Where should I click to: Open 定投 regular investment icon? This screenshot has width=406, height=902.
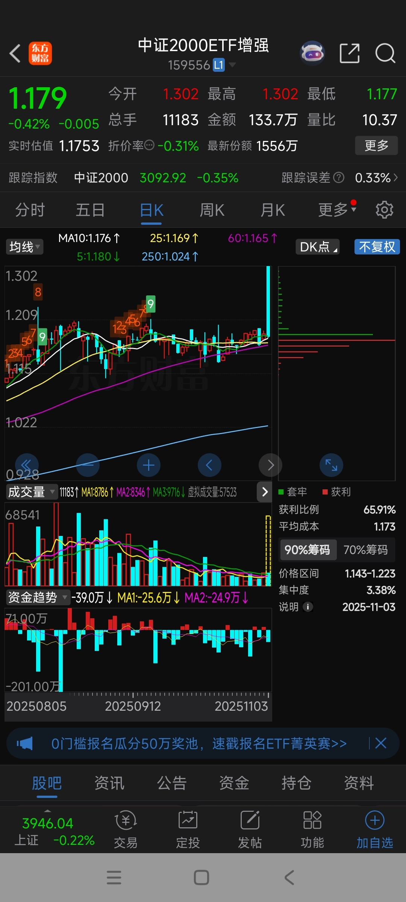click(x=188, y=829)
